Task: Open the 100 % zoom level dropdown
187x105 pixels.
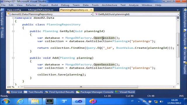Action: coord(18,87)
